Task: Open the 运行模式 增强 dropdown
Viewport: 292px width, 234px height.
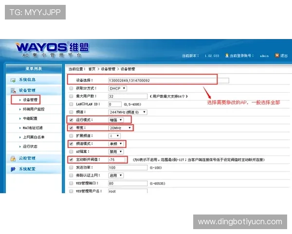Action: point(116,120)
